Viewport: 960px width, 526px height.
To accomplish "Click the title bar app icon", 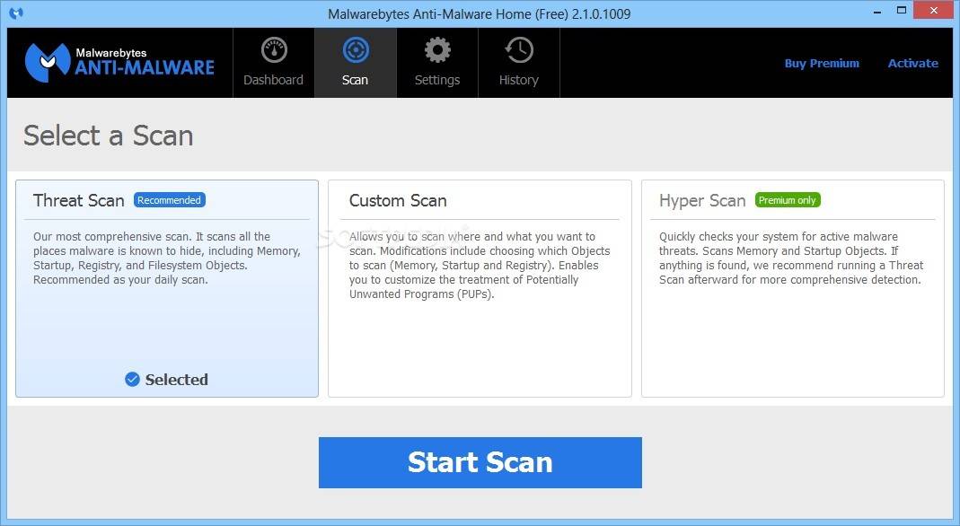I will (x=15, y=13).
